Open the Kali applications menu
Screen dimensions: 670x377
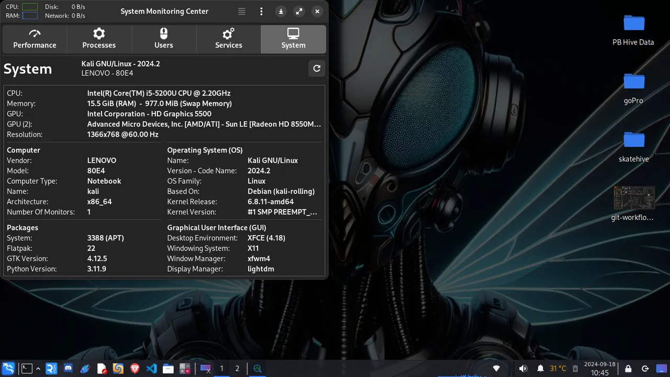pyautogui.click(x=8, y=369)
